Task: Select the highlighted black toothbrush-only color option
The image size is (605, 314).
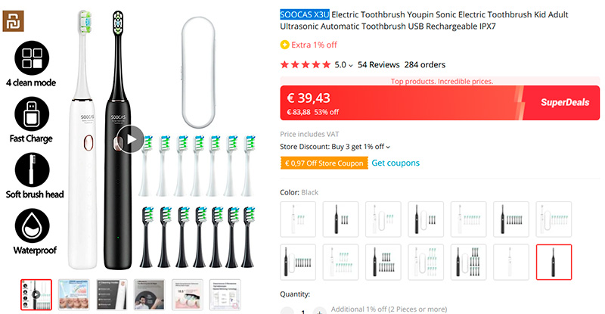Action: pos(554,262)
